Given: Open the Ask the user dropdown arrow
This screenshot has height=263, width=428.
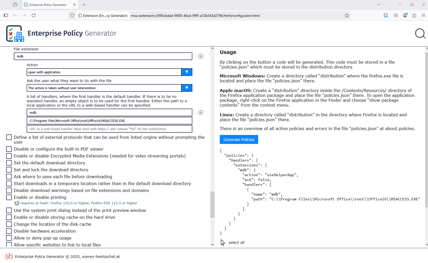Looking at the screenshot, I should (x=187, y=88).
